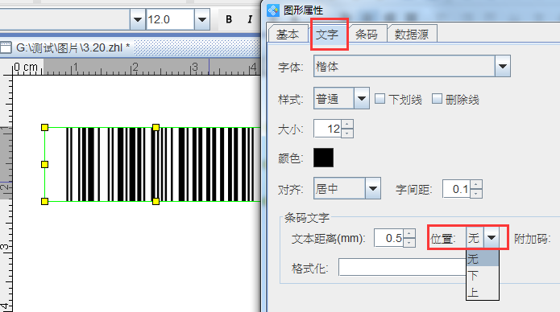Screen dimensions: 560x312
Task: Open the toolbar font size 12.0 dropdown arrow
Action: coord(201,19)
